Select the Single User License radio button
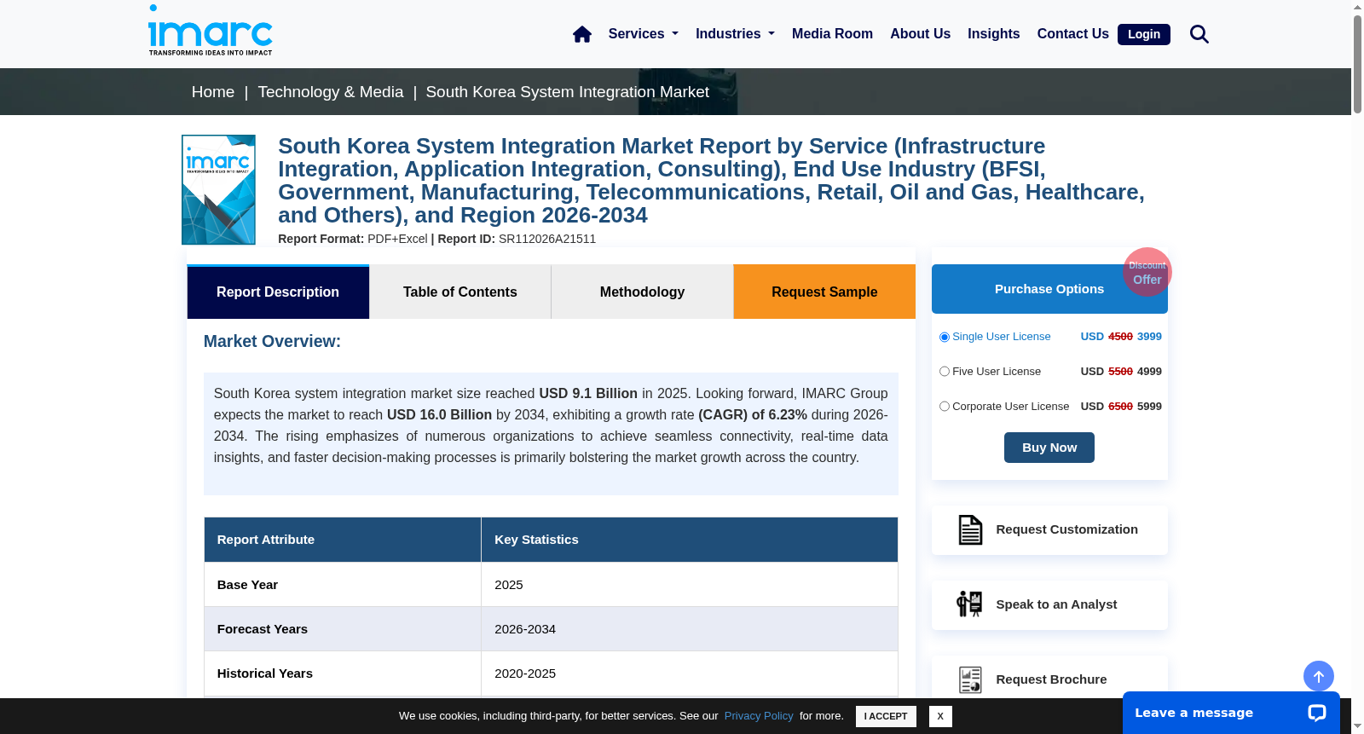The height and width of the screenshot is (734, 1364). point(945,337)
